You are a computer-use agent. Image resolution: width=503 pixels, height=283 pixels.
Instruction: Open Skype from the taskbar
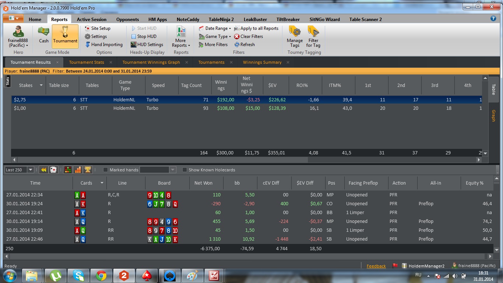(78, 276)
